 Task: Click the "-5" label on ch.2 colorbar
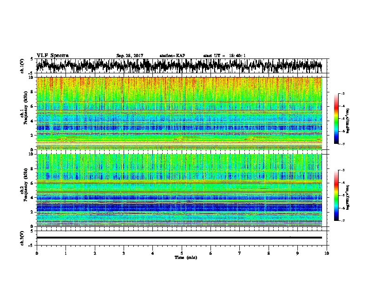(343, 195)
